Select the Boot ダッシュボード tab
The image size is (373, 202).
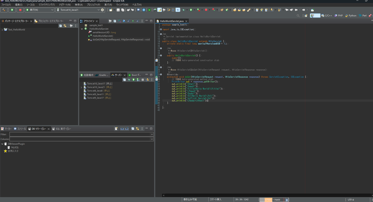pos(135,75)
